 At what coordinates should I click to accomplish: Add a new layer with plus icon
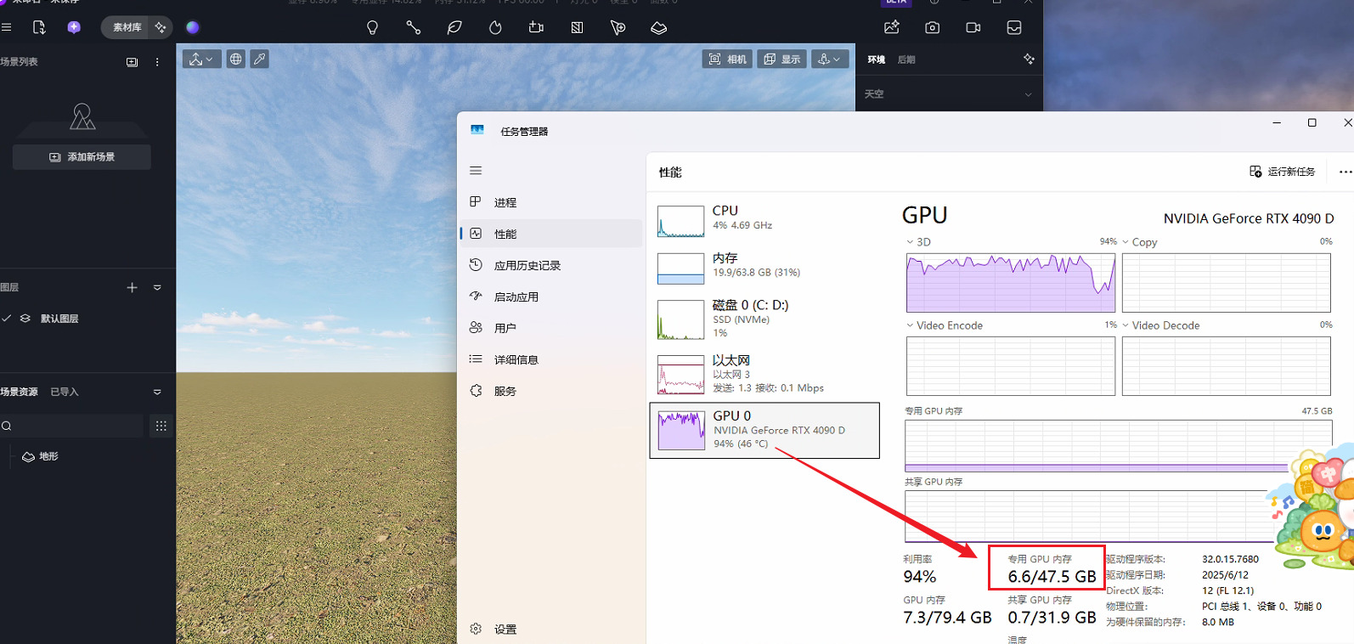pyautogui.click(x=132, y=288)
